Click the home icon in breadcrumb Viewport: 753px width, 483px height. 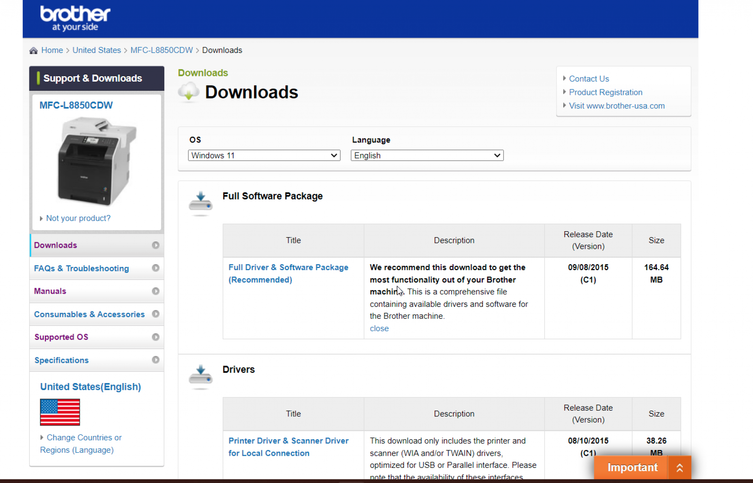point(33,50)
